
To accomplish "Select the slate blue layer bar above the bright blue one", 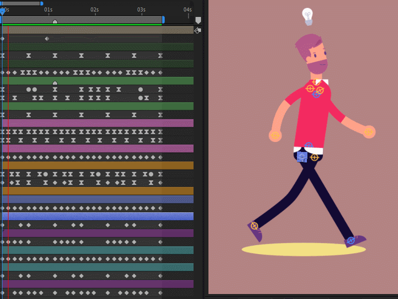I will [98, 199].
